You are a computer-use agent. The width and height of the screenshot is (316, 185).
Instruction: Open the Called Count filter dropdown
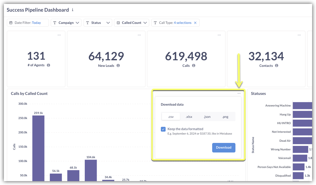coord(131,23)
